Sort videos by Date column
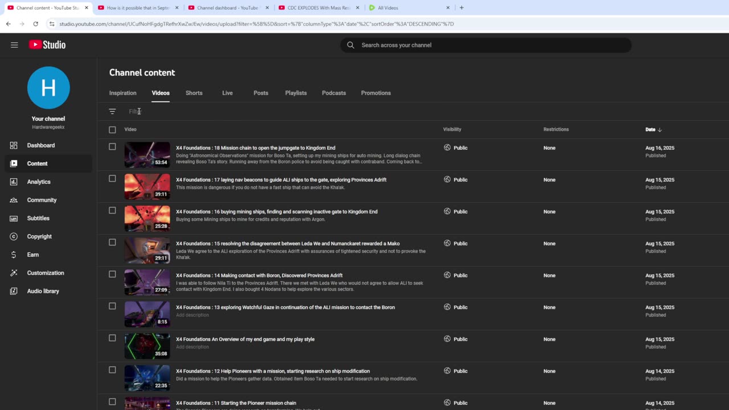 pyautogui.click(x=650, y=130)
